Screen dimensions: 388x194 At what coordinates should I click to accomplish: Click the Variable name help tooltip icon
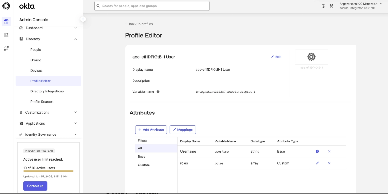point(158,92)
